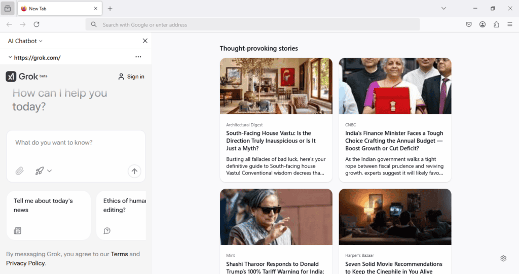Click the CNBC source label
Image resolution: width=519 pixels, height=274 pixels.
(351, 125)
